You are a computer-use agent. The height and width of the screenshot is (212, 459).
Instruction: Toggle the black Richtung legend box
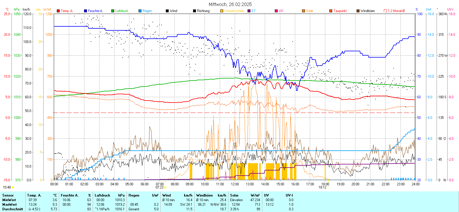click(x=195, y=11)
